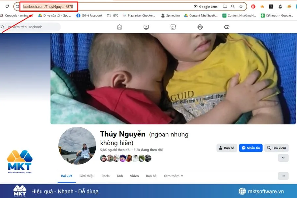Click the 'Nhắn tin' message button
297x198 pixels.
point(251,148)
